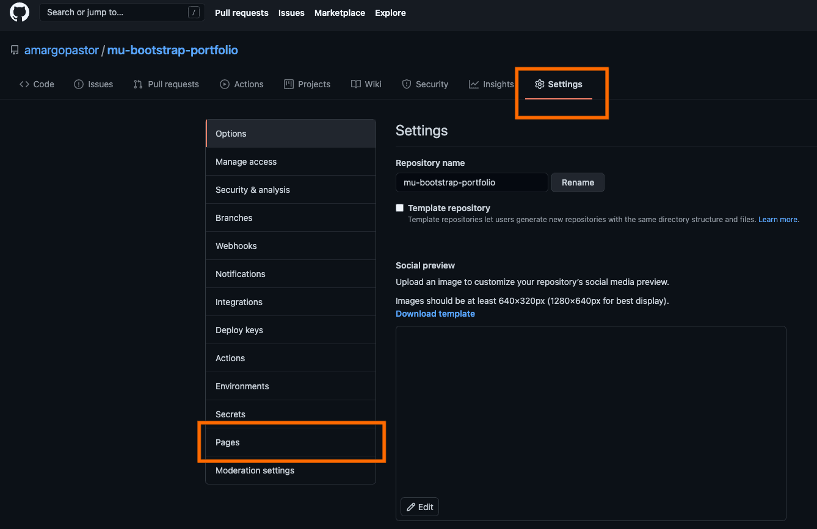Open Issues in top navigation bar

[291, 13]
